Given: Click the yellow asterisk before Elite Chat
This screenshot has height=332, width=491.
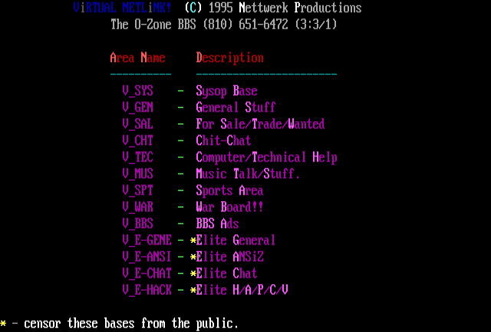Looking at the screenshot, I should (193, 274).
